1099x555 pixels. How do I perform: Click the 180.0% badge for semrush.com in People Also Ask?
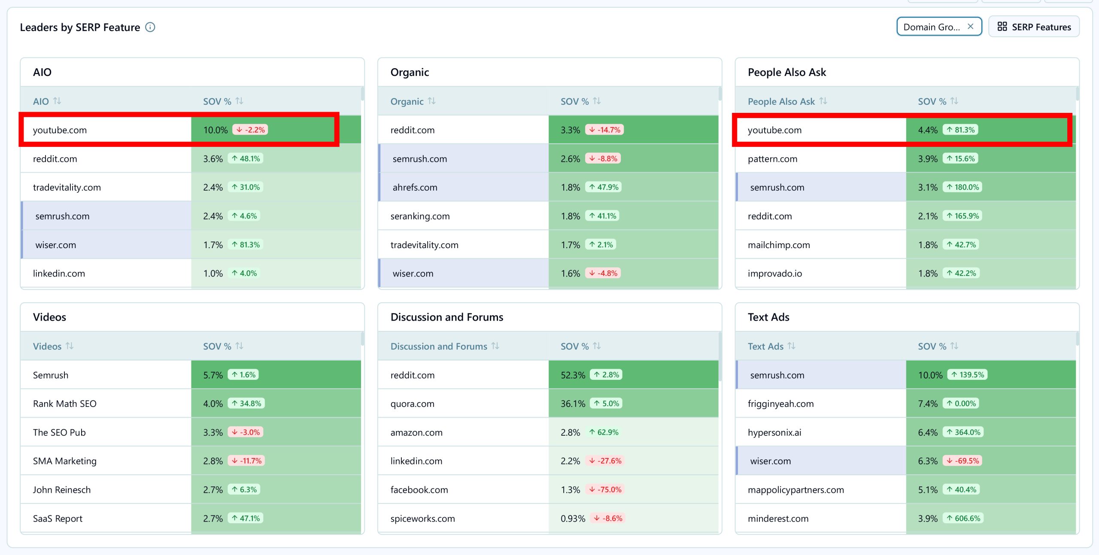click(962, 187)
